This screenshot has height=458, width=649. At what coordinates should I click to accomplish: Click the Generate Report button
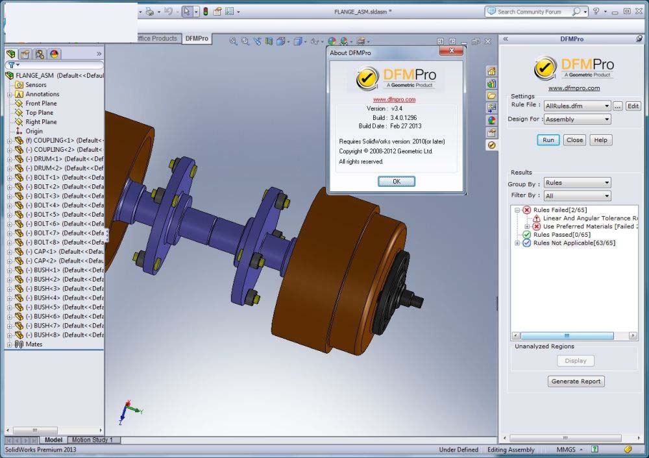click(x=576, y=381)
